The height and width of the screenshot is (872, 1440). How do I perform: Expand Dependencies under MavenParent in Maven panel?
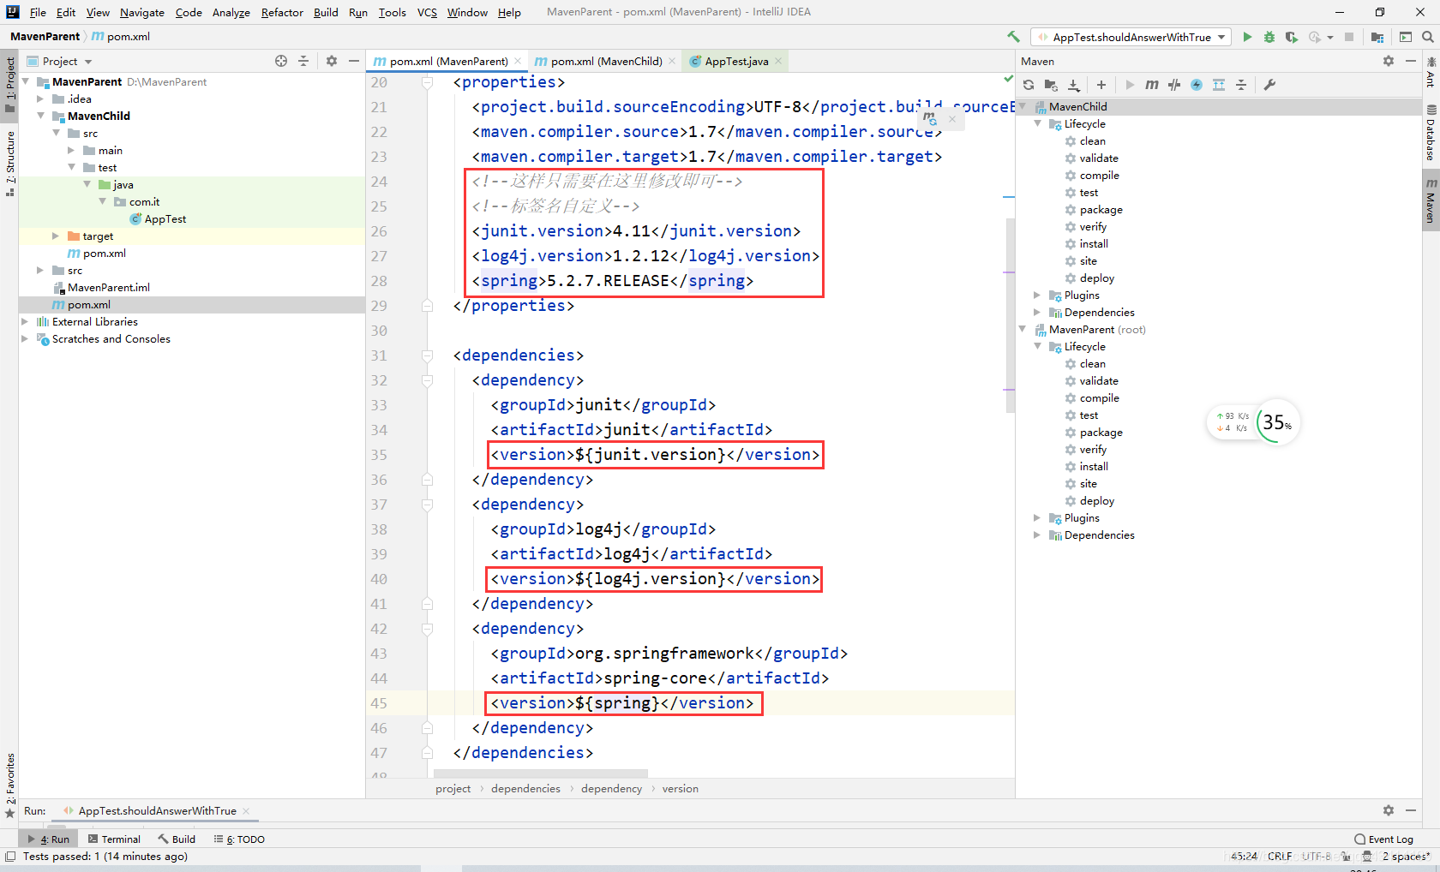(x=1037, y=535)
